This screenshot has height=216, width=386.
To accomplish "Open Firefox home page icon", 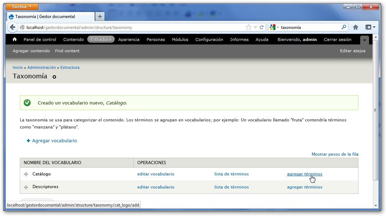I will (356, 27).
